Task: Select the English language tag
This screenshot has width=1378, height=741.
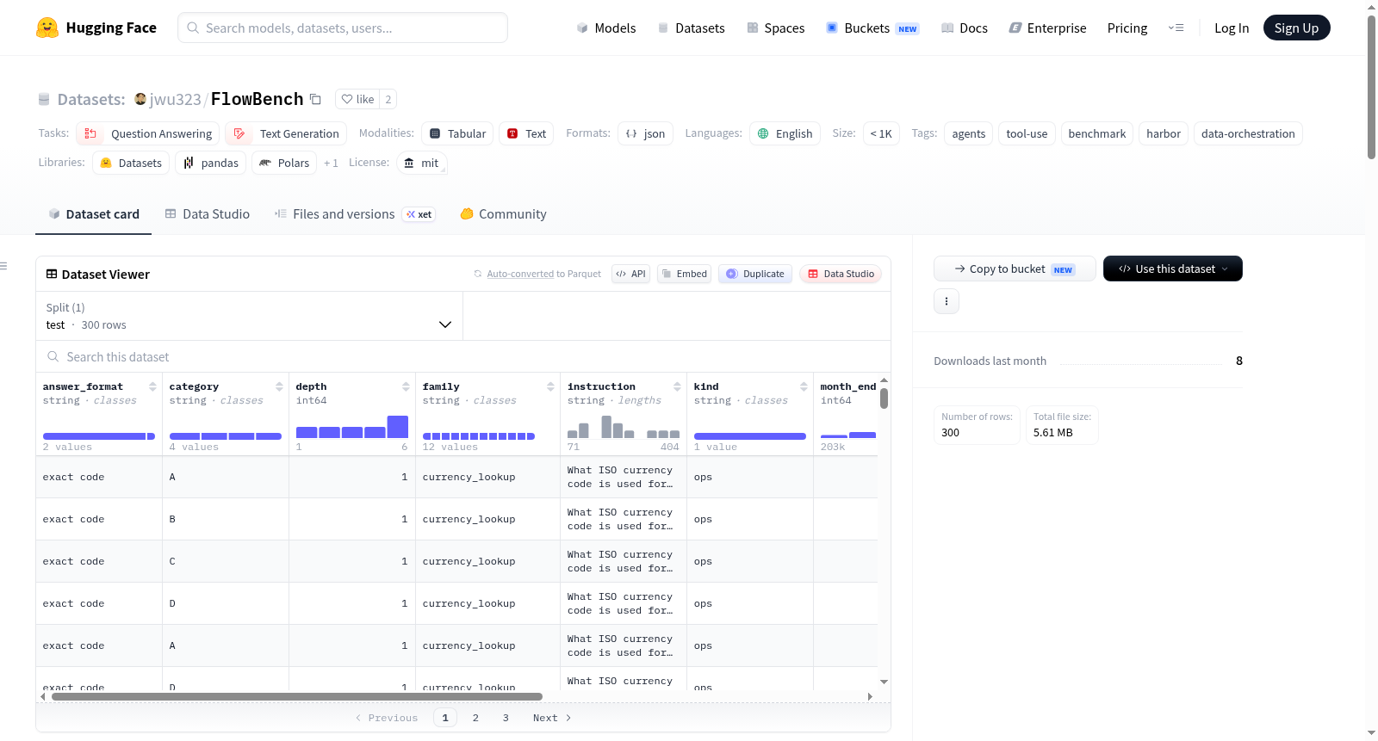Action: pos(785,133)
